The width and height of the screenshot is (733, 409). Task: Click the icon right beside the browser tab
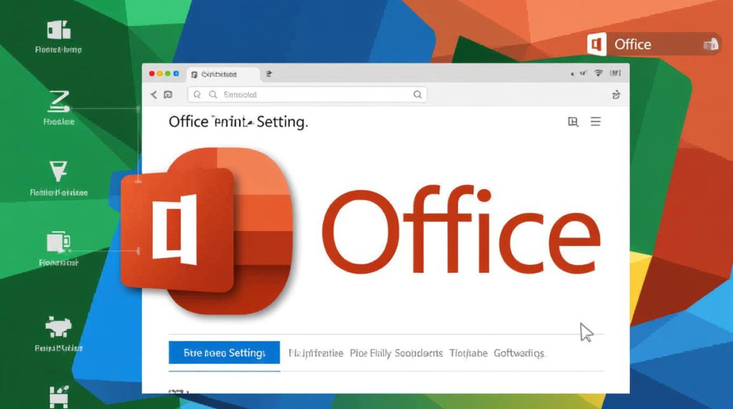(268, 74)
